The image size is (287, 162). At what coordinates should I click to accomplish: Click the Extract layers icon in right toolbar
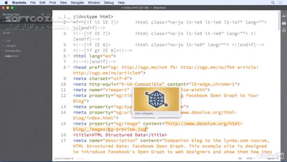point(284,30)
